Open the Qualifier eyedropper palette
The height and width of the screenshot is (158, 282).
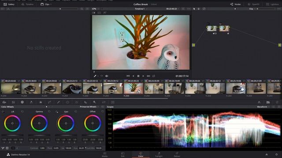pyautogui.click(x=58, y=102)
